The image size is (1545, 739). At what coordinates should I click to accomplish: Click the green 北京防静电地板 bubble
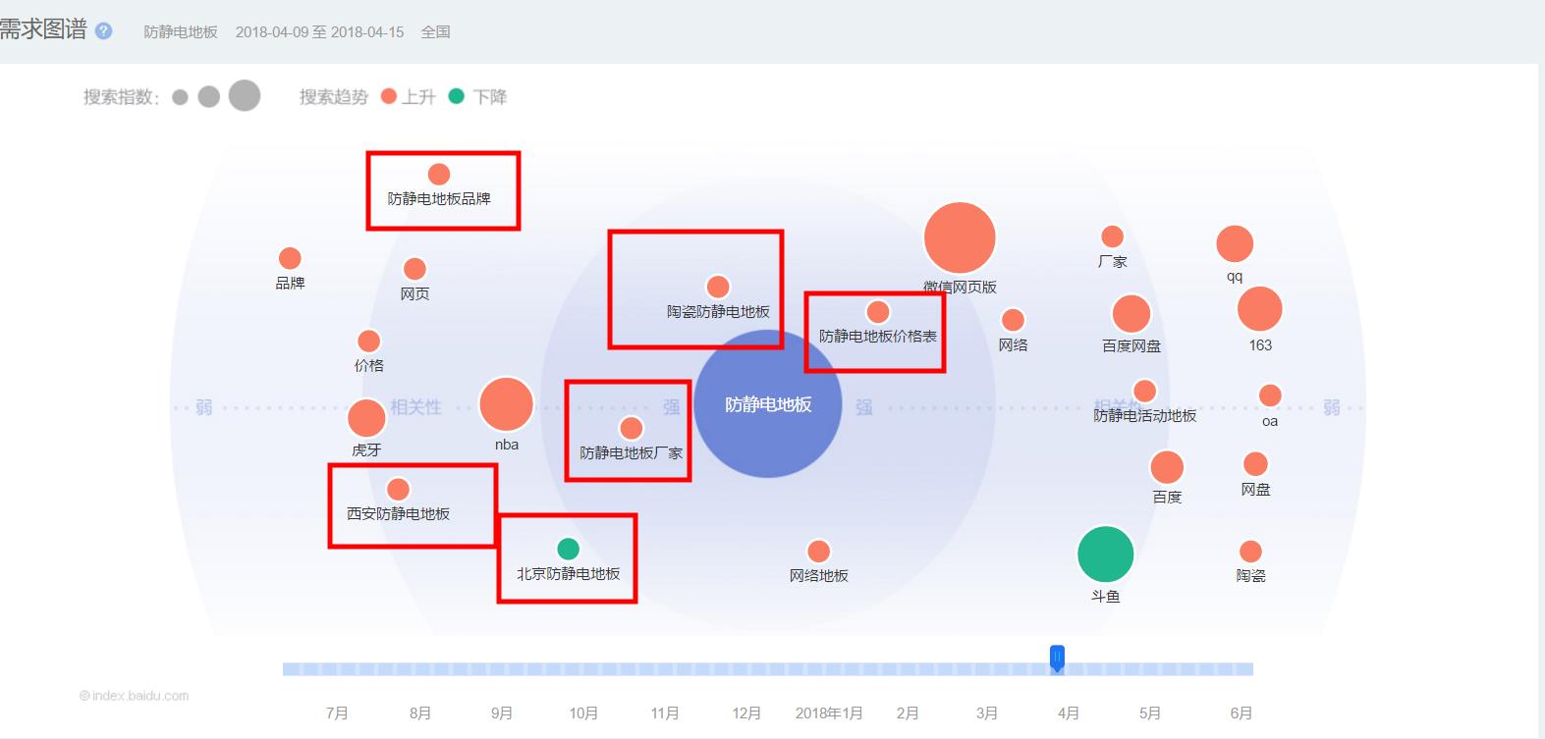pos(568,549)
